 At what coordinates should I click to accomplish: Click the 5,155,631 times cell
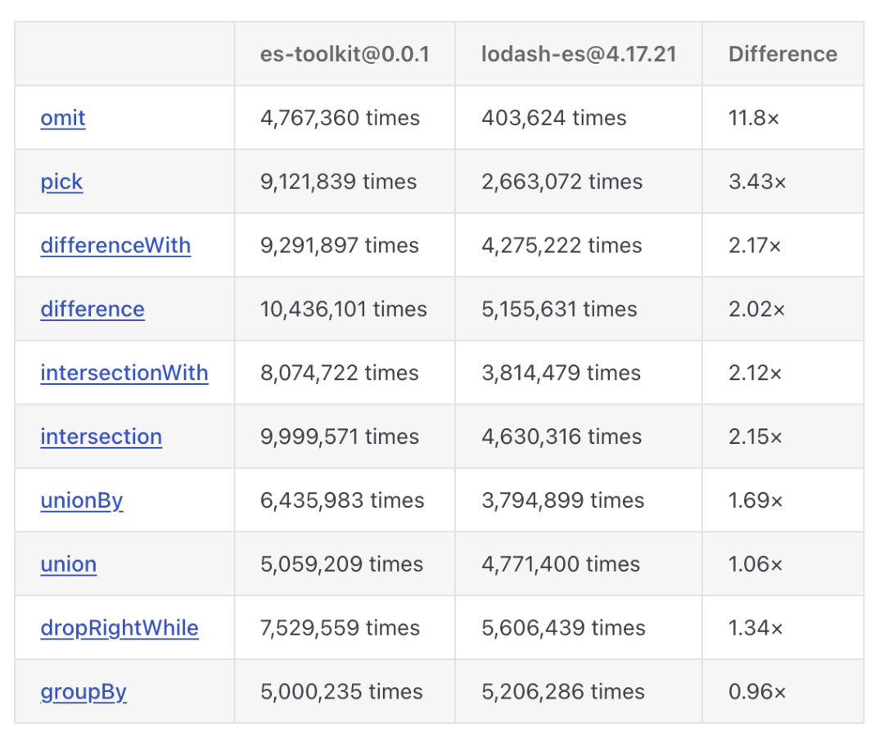(579, 309)
